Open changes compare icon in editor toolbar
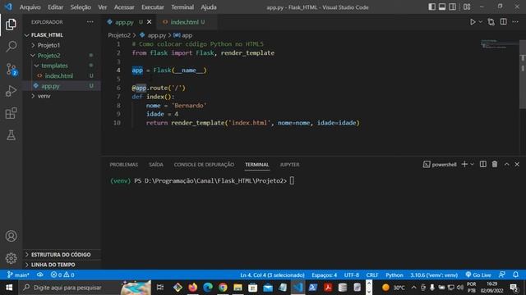This screenshot has height=295, width=526. [491, 22]
